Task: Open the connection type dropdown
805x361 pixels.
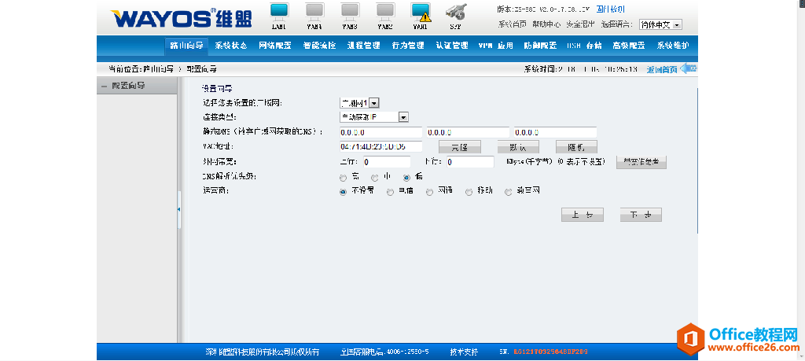Action: 374,116
